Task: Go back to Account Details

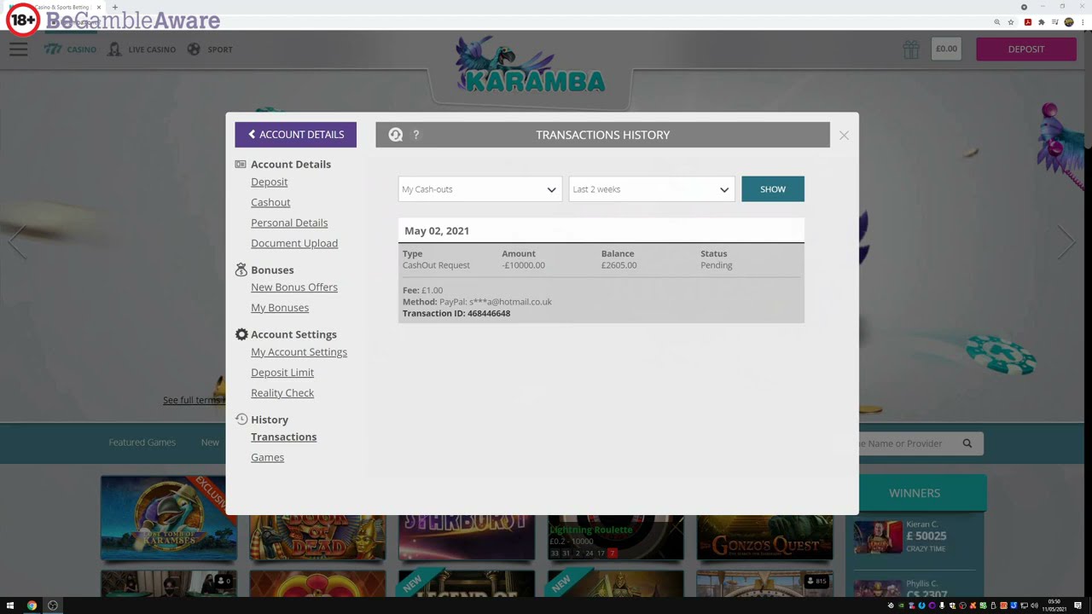Action: [x=296, y=135]
